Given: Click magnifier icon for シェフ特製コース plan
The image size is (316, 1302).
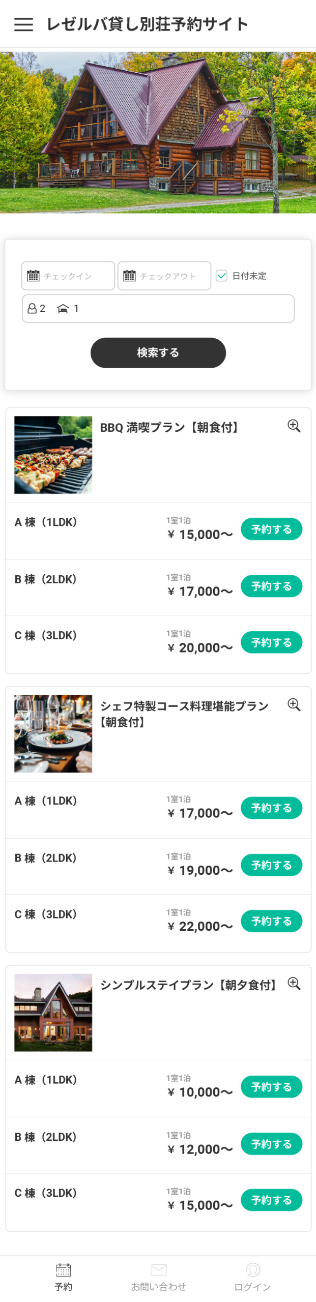Looking at the screenshot, I should (x=294, y=704).
